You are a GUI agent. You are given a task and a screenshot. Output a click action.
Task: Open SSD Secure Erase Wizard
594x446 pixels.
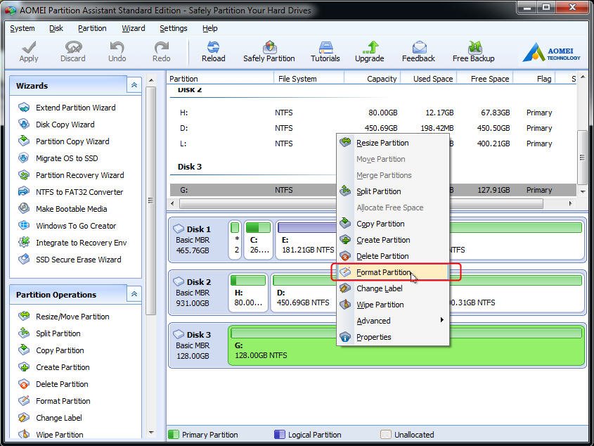tap(70, 260)
